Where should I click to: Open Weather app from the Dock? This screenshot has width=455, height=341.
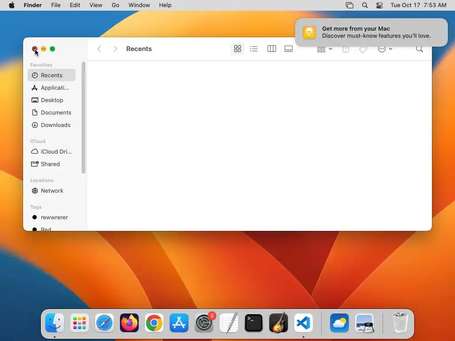(339, 323)
